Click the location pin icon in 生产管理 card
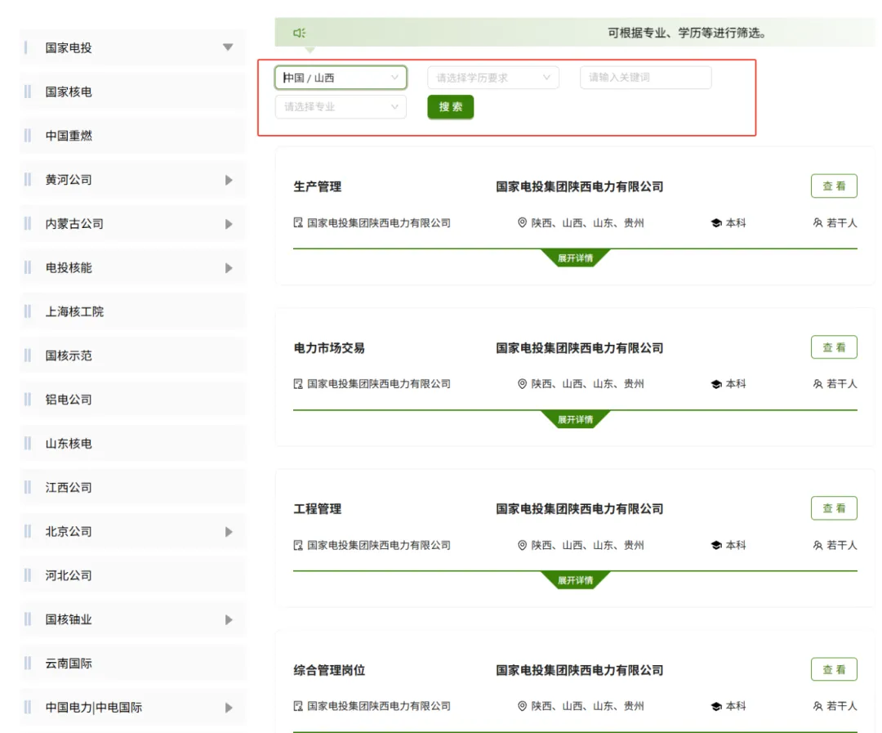882x733 pixels. coord(522,223)
